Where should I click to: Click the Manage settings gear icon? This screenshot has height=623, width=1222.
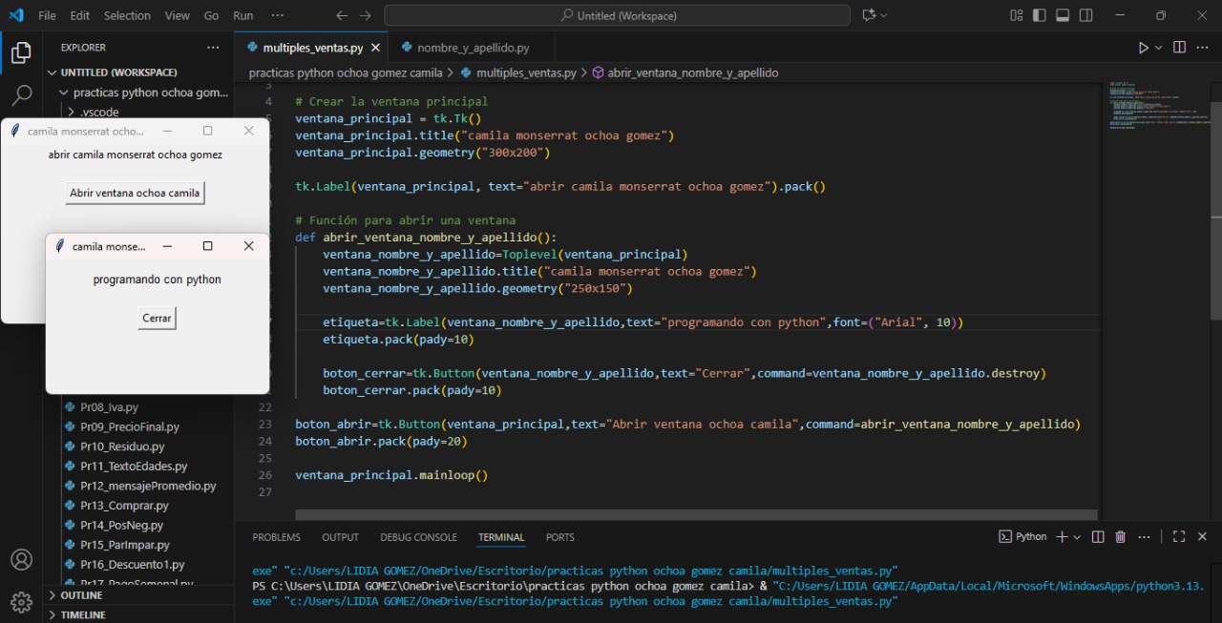[21, 602]
